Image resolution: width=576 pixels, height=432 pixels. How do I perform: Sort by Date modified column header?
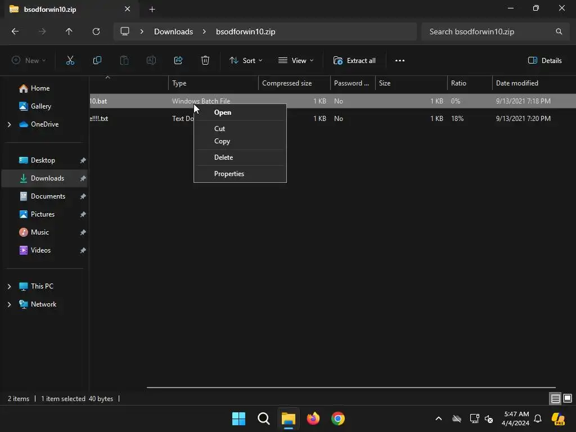[x=534, y=83]
